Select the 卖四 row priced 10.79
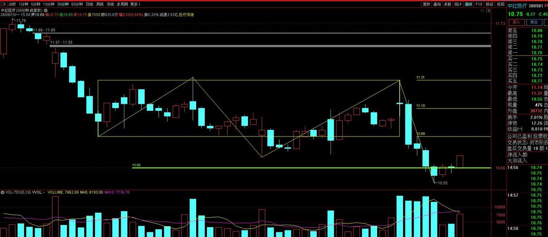The image size is (548, 237). pyautogui.click(x=528, y=36)
